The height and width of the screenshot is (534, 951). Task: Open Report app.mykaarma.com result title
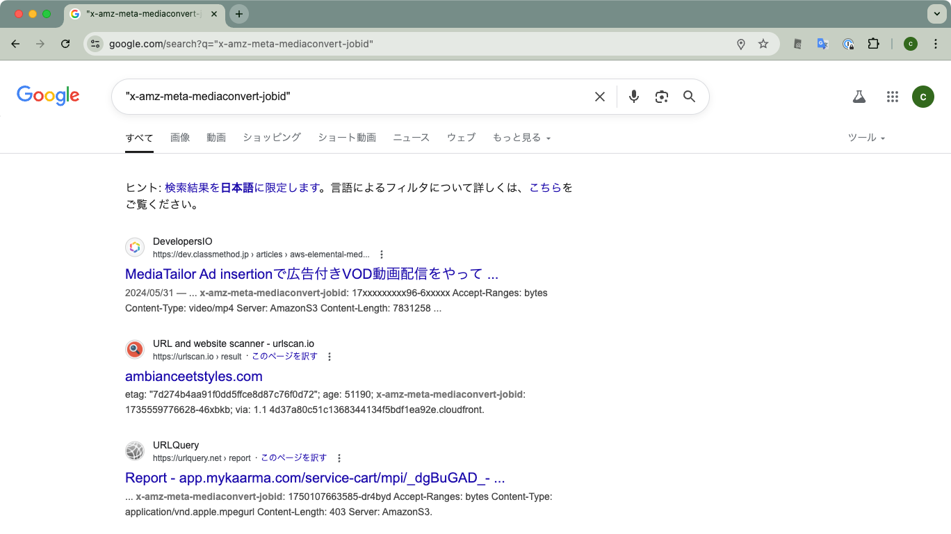point(315,478)
